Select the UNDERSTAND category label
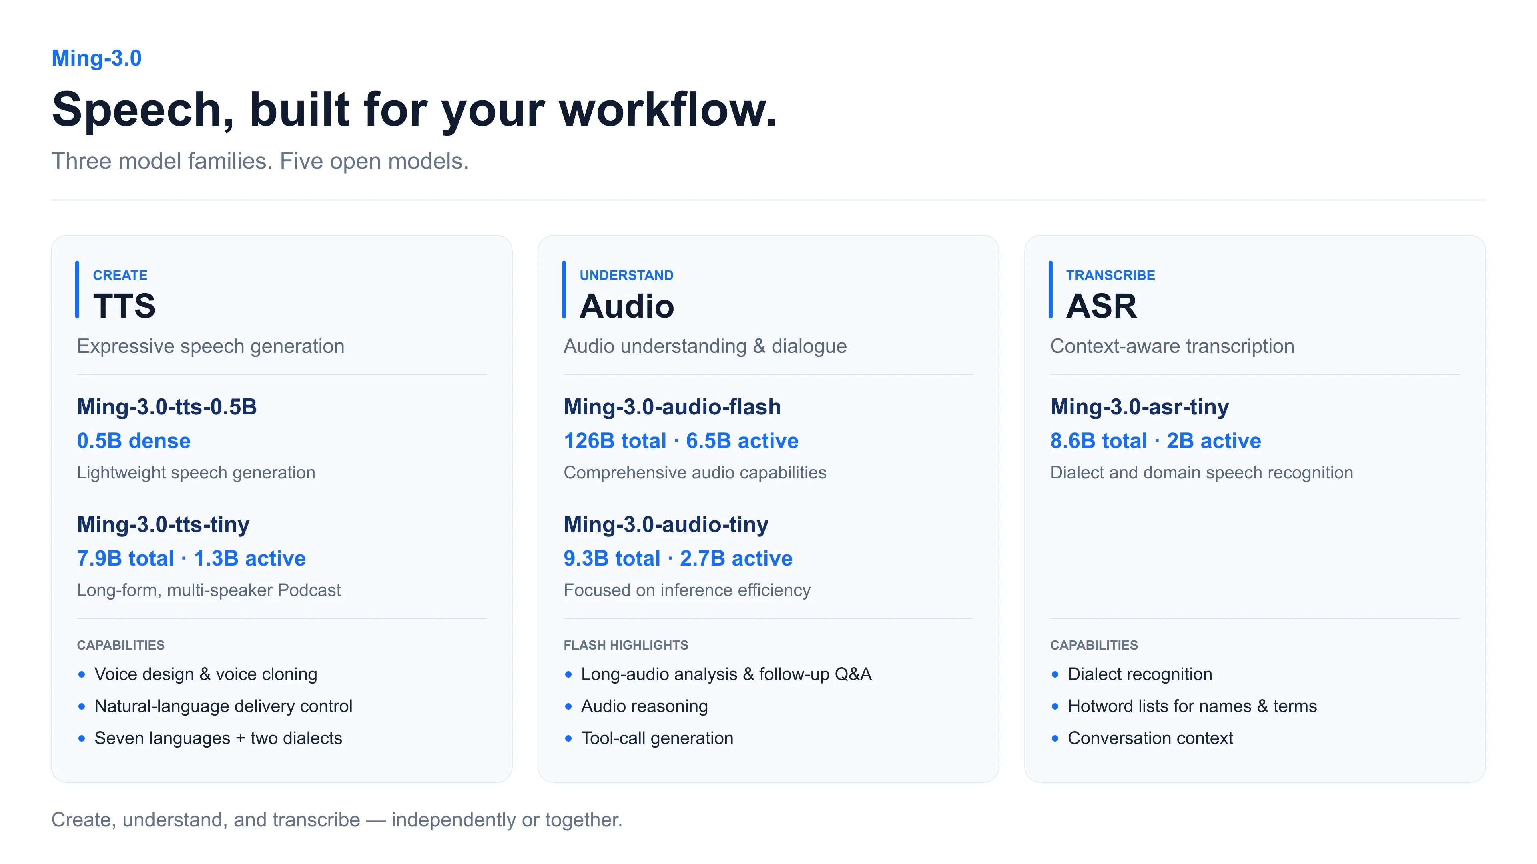1537x864 pixels. pyautogui.click(x=626, y=275)
